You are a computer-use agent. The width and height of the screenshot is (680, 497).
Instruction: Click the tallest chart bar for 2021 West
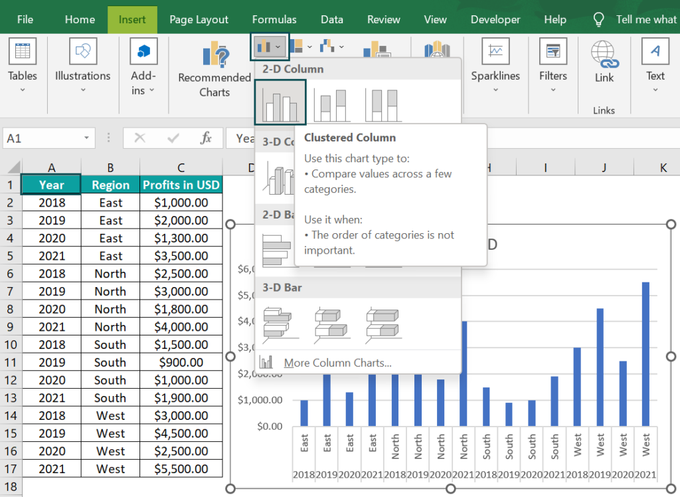[x=645, y=353]
